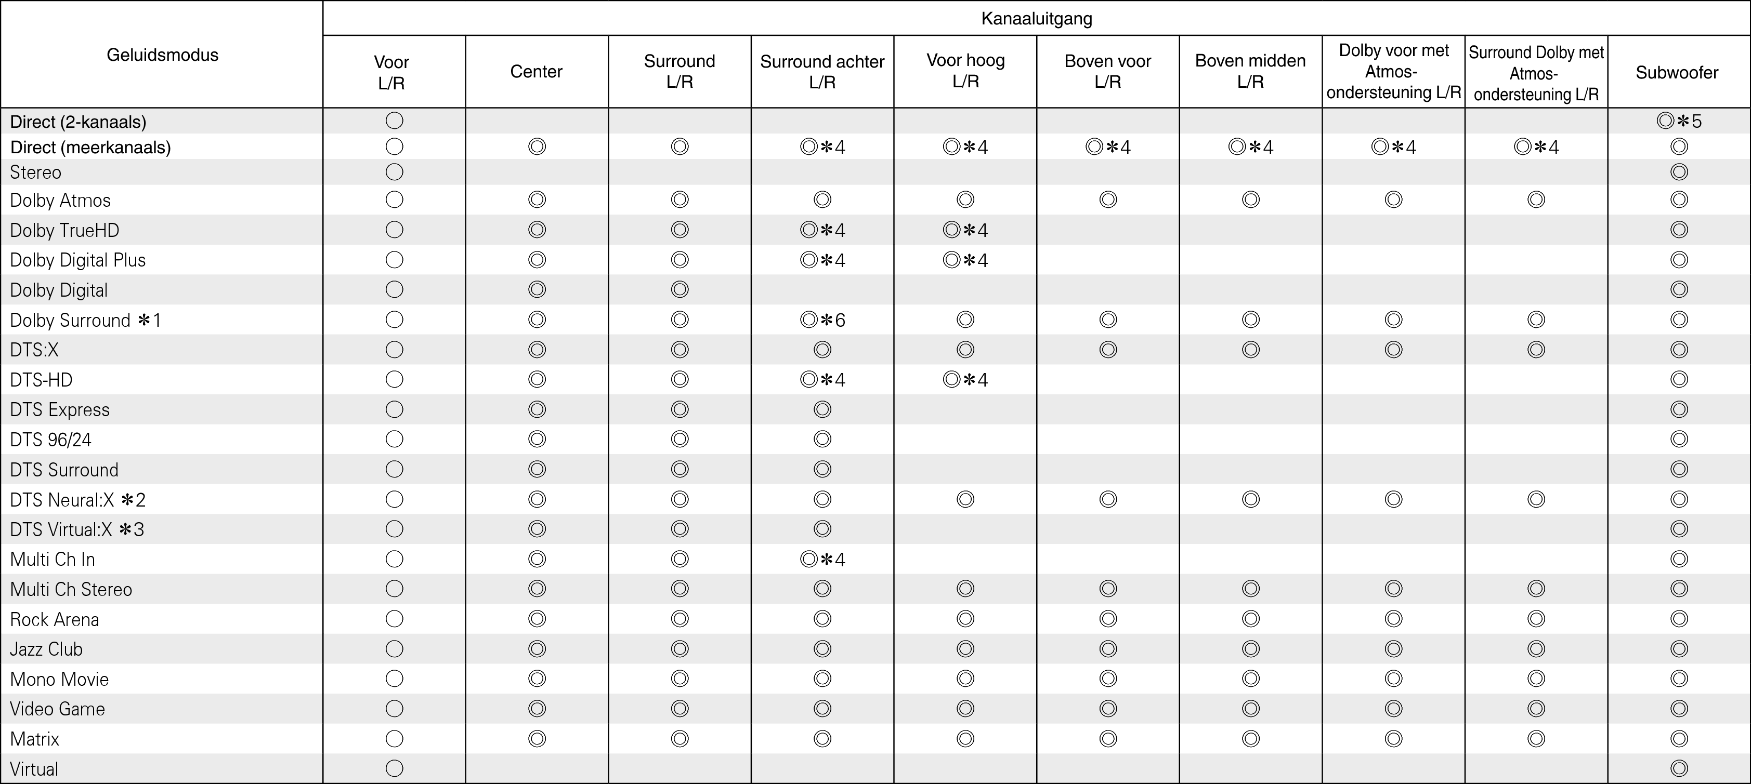Viewport: 1751px width, 784px height.
Task: Click the DTS Neural:X row label
Action: (77, 500)
